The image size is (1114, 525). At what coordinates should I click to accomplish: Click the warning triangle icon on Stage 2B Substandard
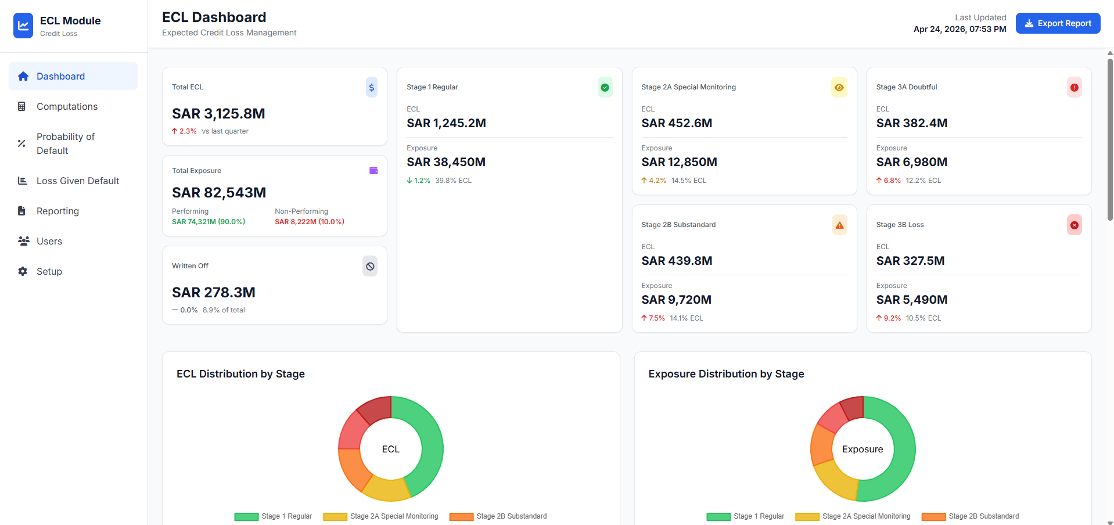pyautogui.click(x=839, y=225)
